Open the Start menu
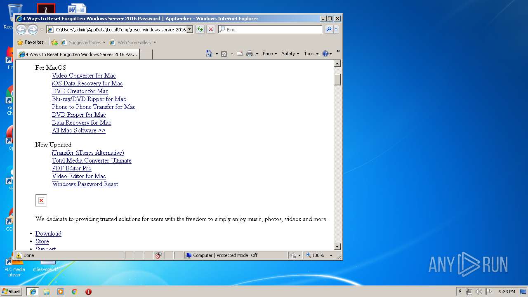 [x=11, y=291]
